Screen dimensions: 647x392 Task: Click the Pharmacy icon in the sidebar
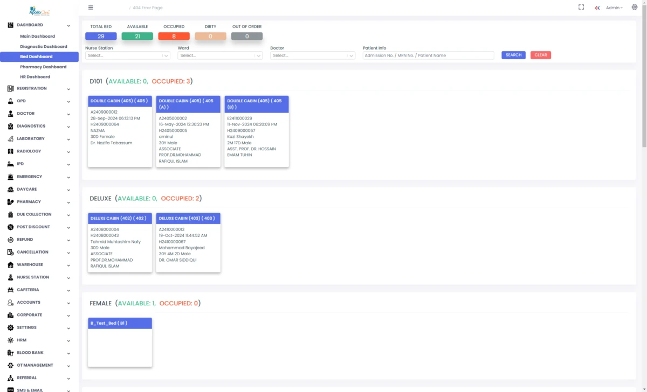[x=11, y=202]
